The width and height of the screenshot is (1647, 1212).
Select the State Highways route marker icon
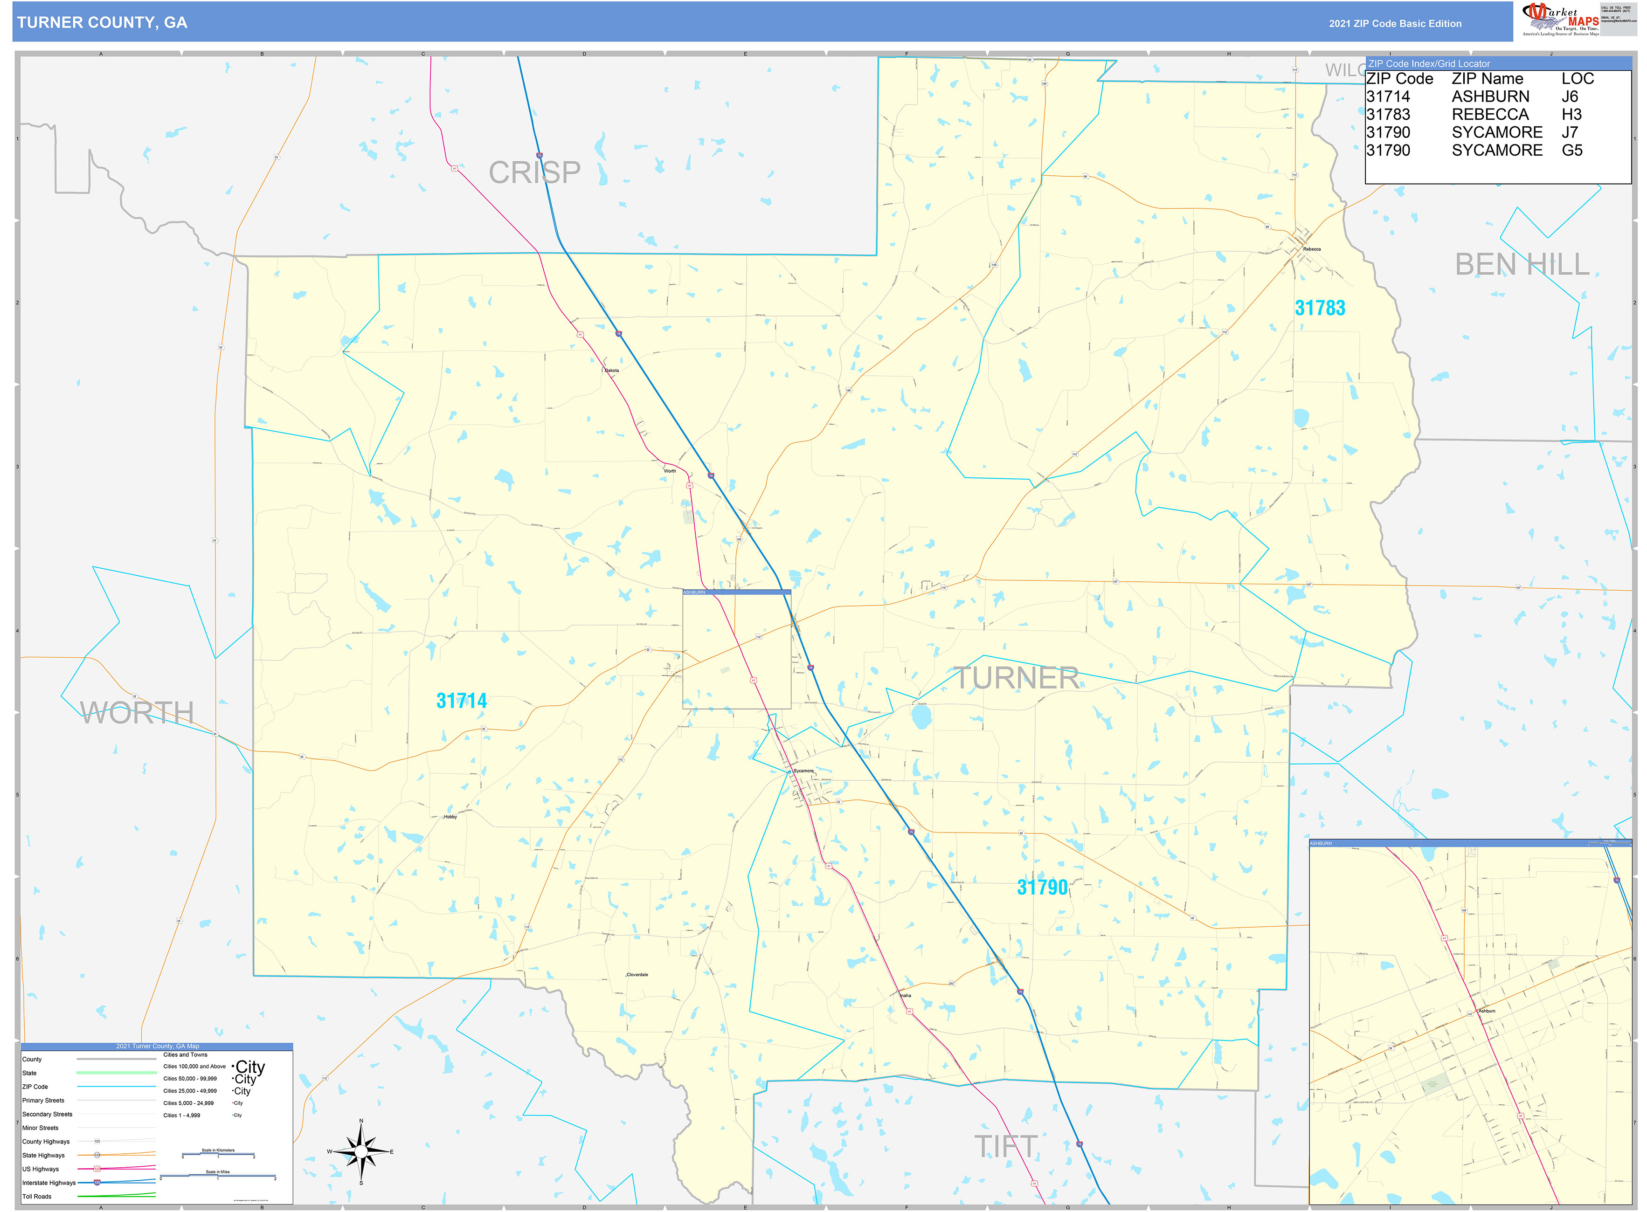[x=97, y=1155]
